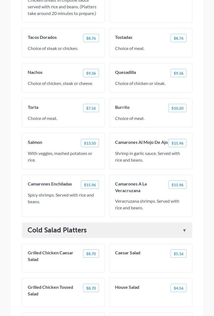The width and height of the screenshot is (214, 316).
Task: Collapse the Cold Salad Platters section arrow
Action: (x=184, y=230)
